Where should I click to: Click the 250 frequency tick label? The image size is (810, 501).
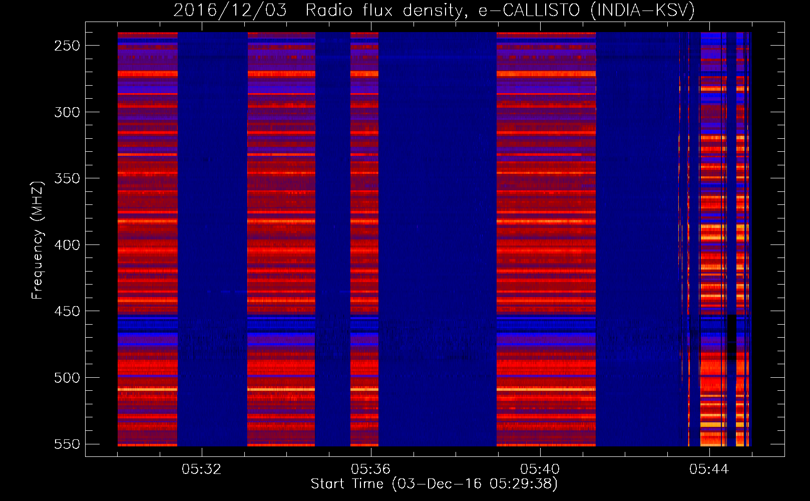click(67, 46)
